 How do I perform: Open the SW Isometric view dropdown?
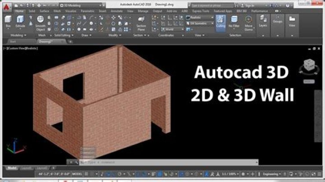point(200,23)
